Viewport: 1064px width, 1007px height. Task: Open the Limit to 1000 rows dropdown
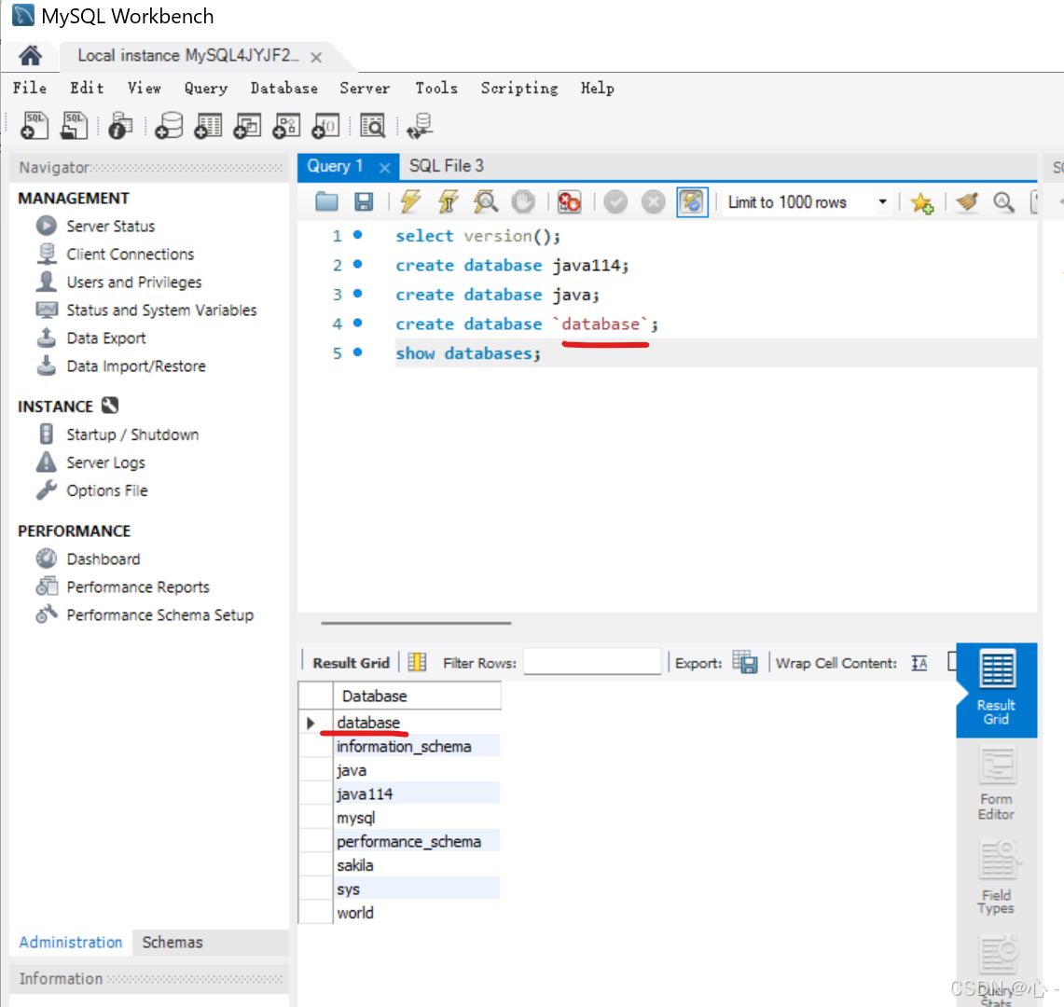pyautogui.click(x=882, y=202)
